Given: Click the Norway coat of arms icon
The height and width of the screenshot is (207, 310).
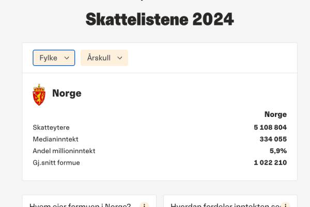Looking at the screenshot, I should (39, 94).
